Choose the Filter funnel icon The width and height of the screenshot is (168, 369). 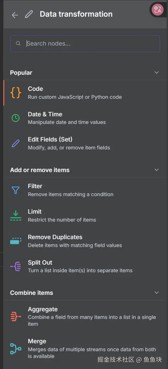point(16,190)
